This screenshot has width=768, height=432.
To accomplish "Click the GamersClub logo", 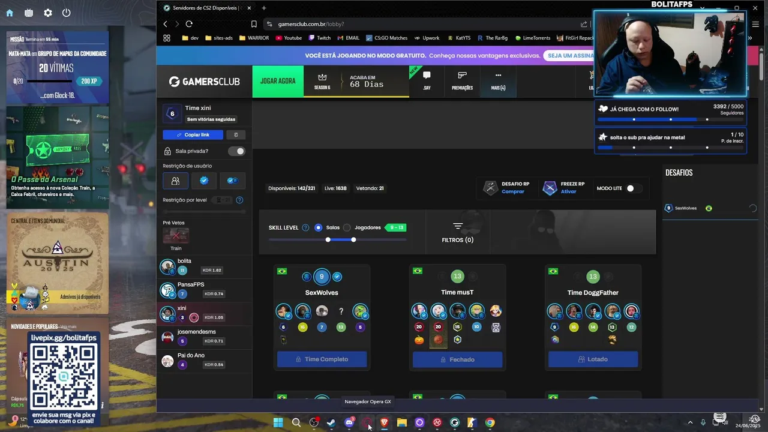I will coord(204,82).
